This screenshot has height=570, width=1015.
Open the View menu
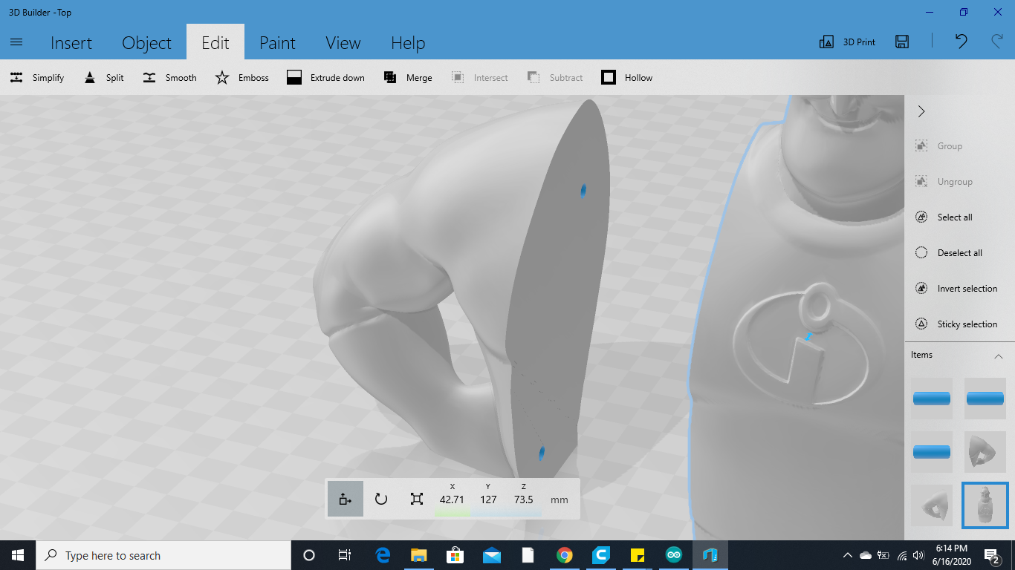(x=343, y=42)
